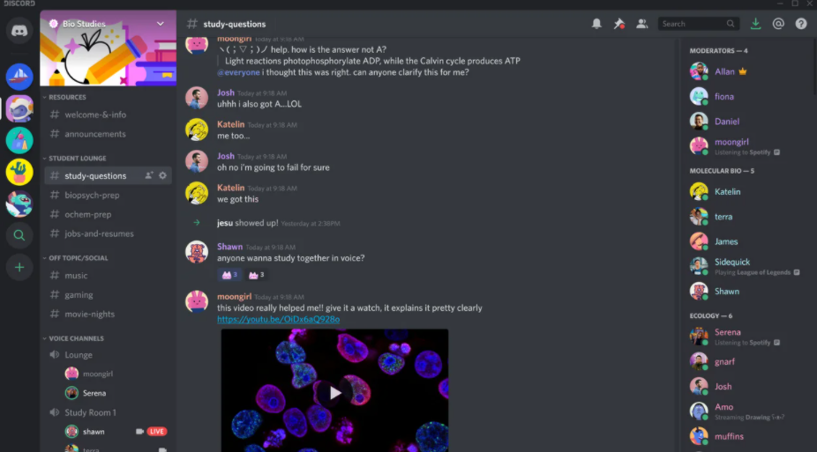
Task: Toggle the first cat emoji reaction
Action: [229, 275]
